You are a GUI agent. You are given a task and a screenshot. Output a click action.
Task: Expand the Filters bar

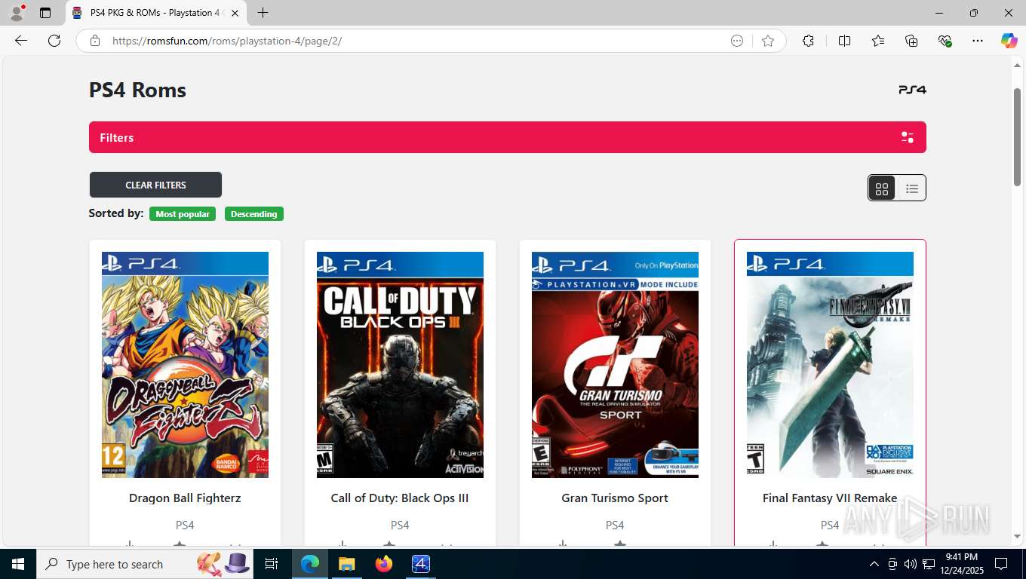[508, 137]
